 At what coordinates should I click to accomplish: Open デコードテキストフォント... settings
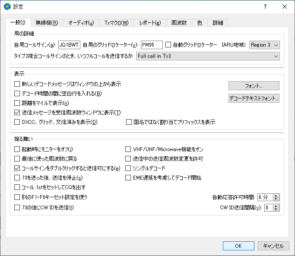pyautogui.click(x=254, y=98)
